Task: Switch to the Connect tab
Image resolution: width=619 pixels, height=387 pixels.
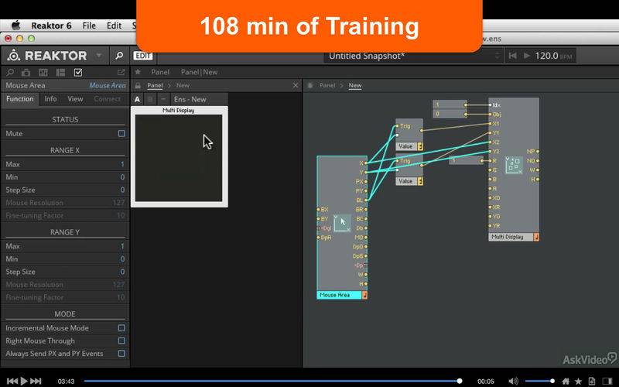Action: click(107, 99)
